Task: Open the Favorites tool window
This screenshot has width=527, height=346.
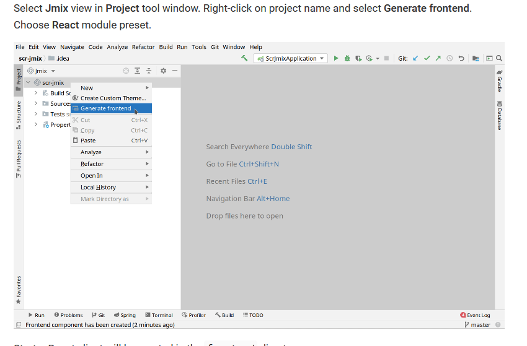Action: point(19,290)
